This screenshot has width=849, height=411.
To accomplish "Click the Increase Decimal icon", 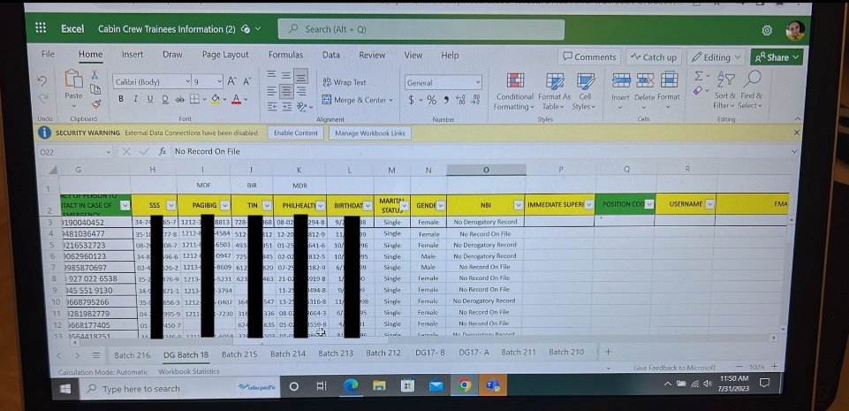I will pyautogui.click(x=461, y=100).
